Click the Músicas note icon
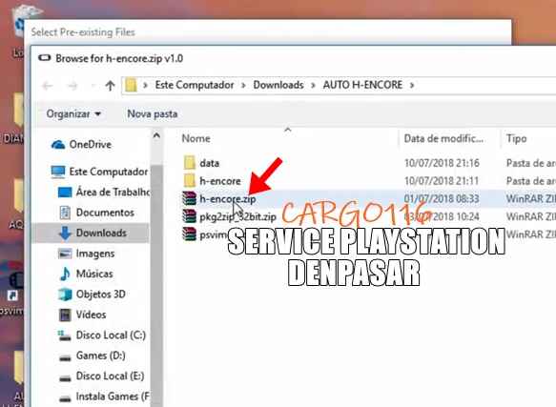 coord(65,274)
